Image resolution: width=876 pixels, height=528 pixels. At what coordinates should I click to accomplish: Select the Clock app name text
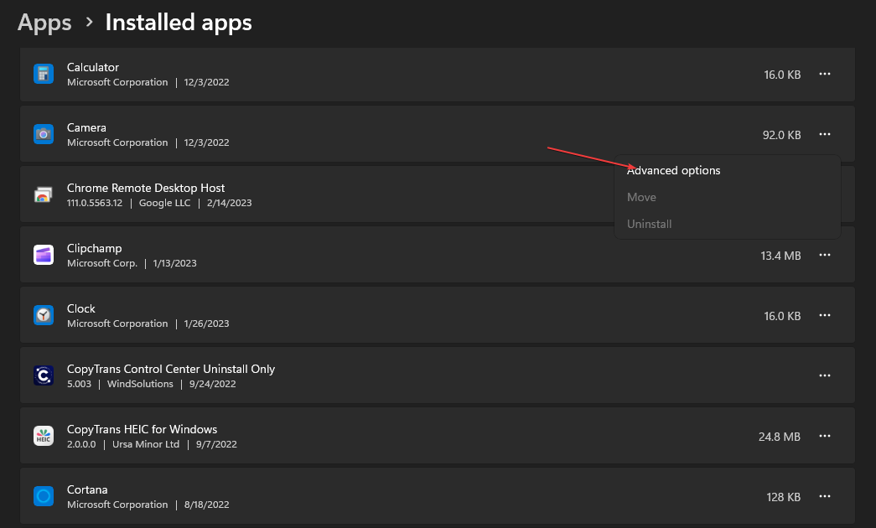[x=81, y=308]
